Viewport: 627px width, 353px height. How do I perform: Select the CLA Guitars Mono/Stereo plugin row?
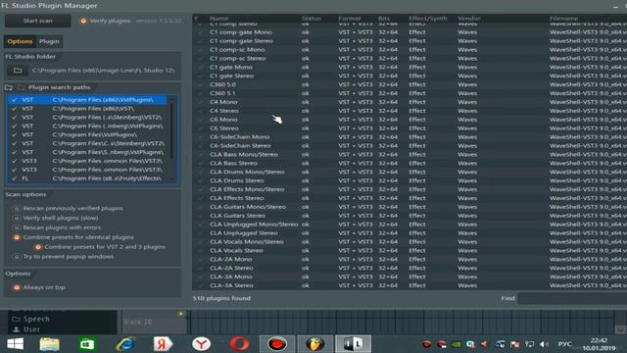coord(410,207)
